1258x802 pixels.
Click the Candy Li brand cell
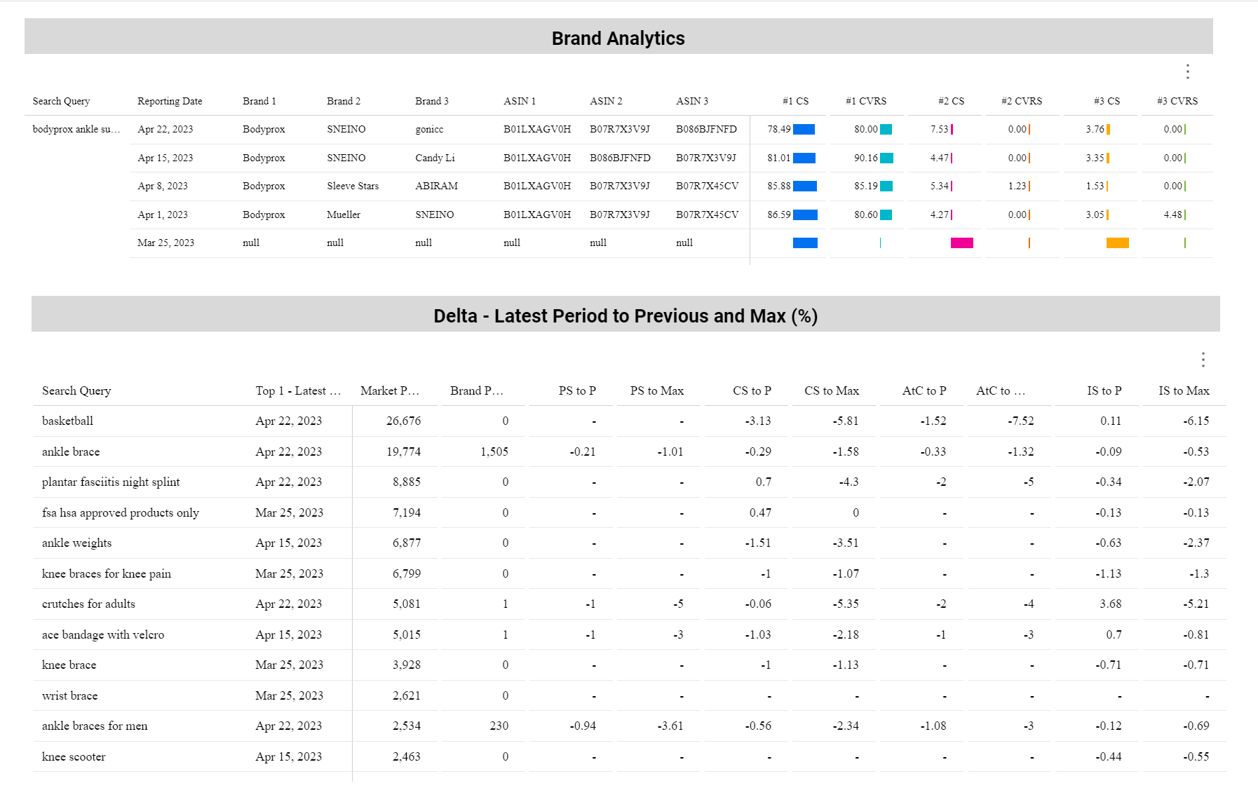point(435,158)
